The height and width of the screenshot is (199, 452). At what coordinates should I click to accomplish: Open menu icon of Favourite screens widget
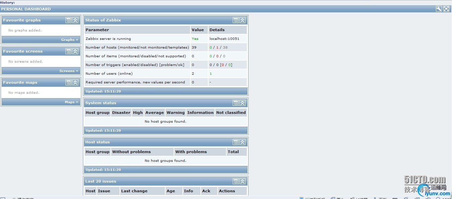69,51
